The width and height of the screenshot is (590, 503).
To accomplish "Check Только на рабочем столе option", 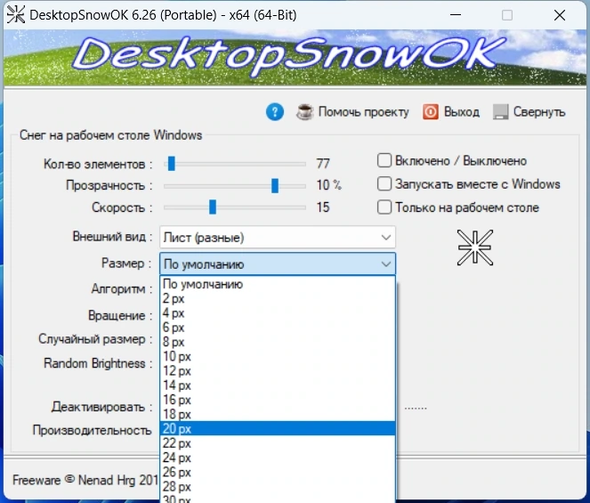I will click(x=384, y=207).
